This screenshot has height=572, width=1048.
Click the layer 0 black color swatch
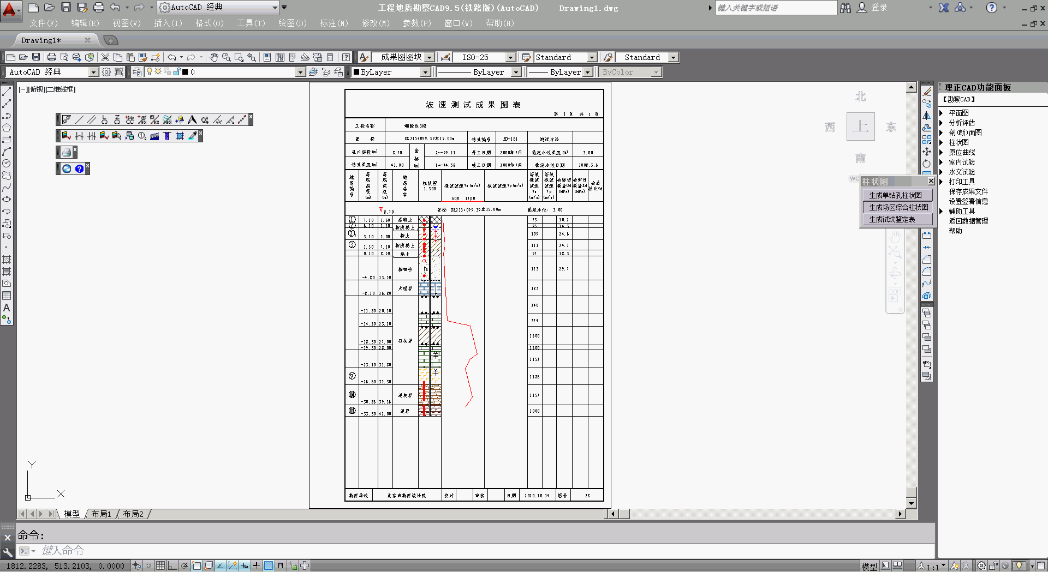[x=185, y=72]
